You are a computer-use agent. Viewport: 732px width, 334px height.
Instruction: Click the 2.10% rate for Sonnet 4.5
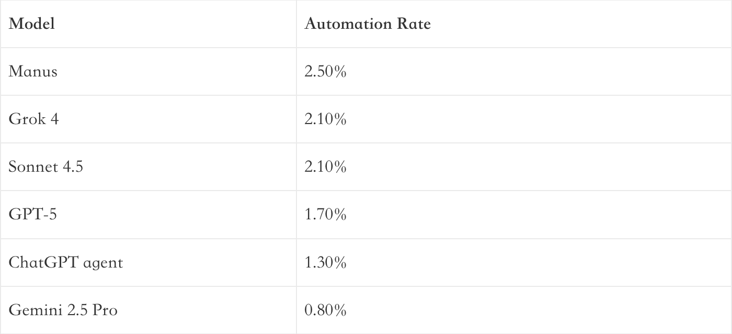(x=325, y=167)
